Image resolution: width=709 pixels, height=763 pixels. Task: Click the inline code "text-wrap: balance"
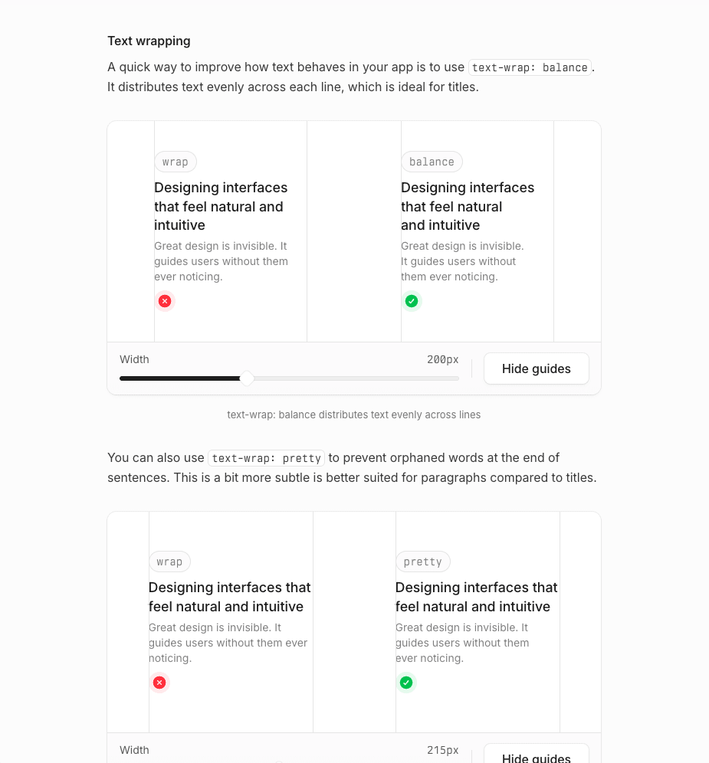click(x=530, y=67)
